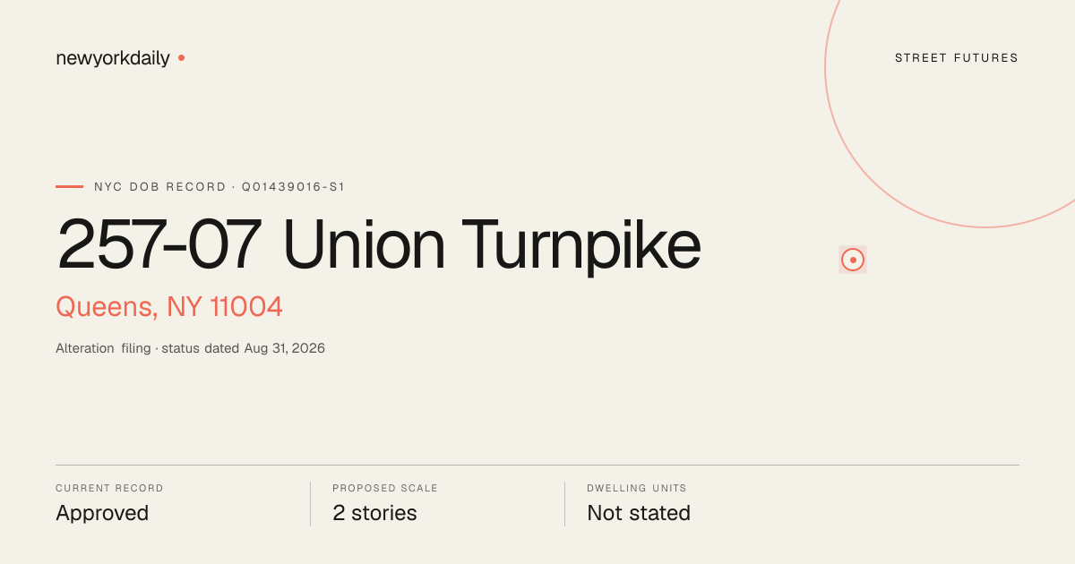Select the Approved status value
This screenshot has height=564, width=1075.
coord(102,513)
